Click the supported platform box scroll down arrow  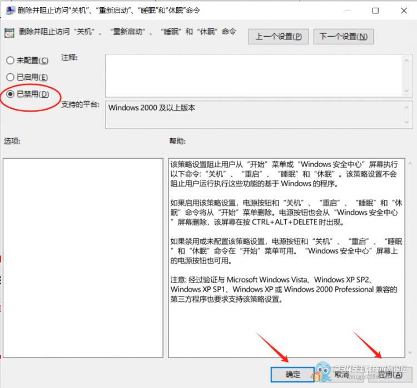(x=406, y=122)
